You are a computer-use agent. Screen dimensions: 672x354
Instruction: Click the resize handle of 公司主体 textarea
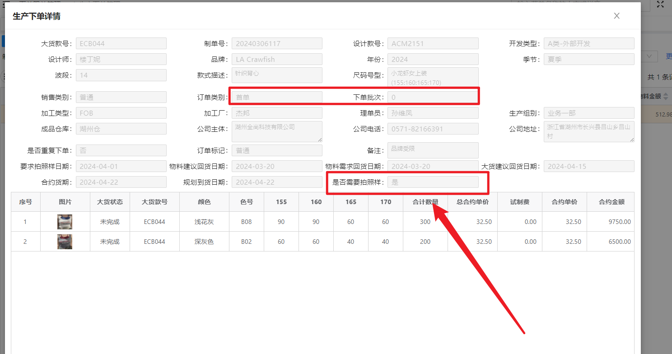tap(319, 140)
